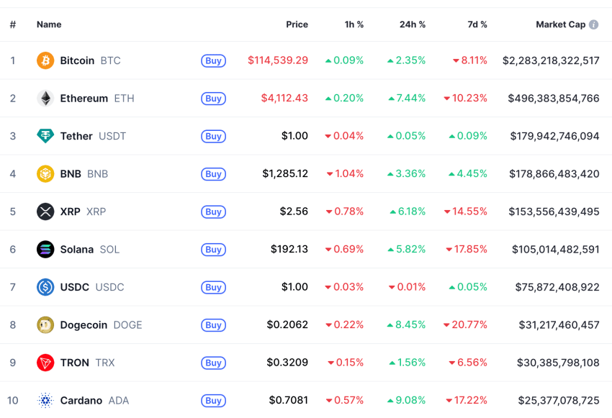Open the Market Cap info tooltip icon
Screen dimensions: 612x418
595,24
